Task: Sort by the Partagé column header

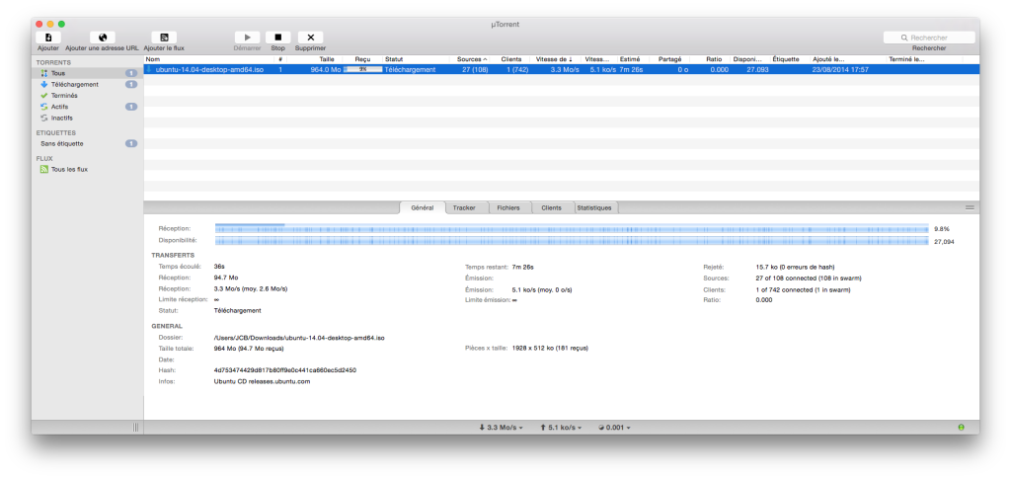Action: 670,59
